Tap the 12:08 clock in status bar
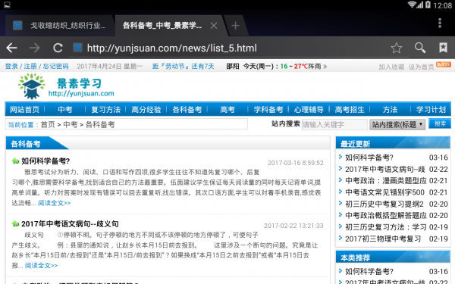Screen dimensions: 455x284 [443, 5]
